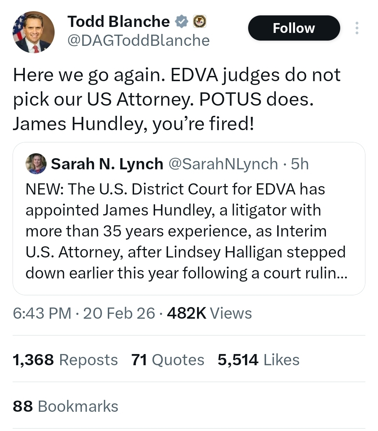Screen dimensions: 378x431
Task: Click the Sarah N. Lynch name
Action: 107,164
